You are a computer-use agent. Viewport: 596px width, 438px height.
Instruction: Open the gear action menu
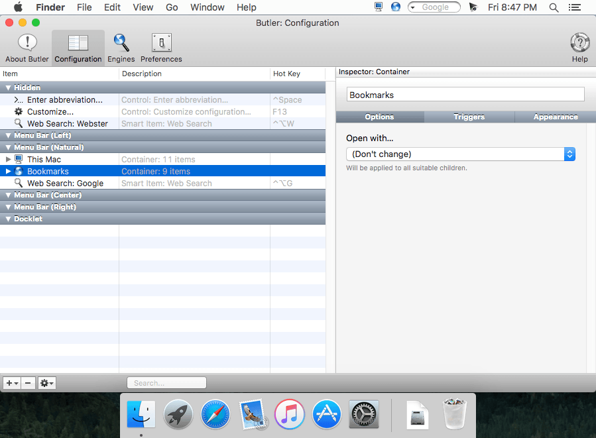pos(47,383)
